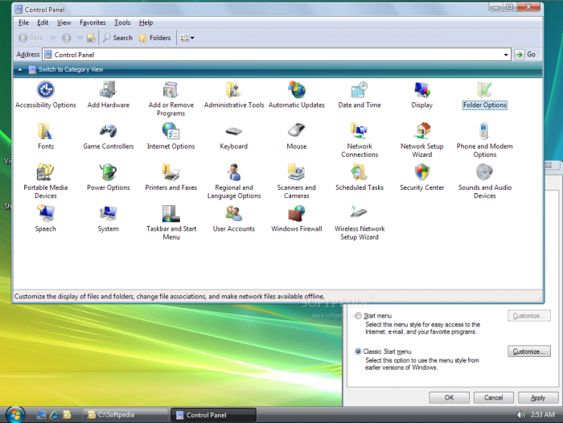Open the Tools menu
The height and width of the screenshot is (423, 563).
tap(122, 23)
